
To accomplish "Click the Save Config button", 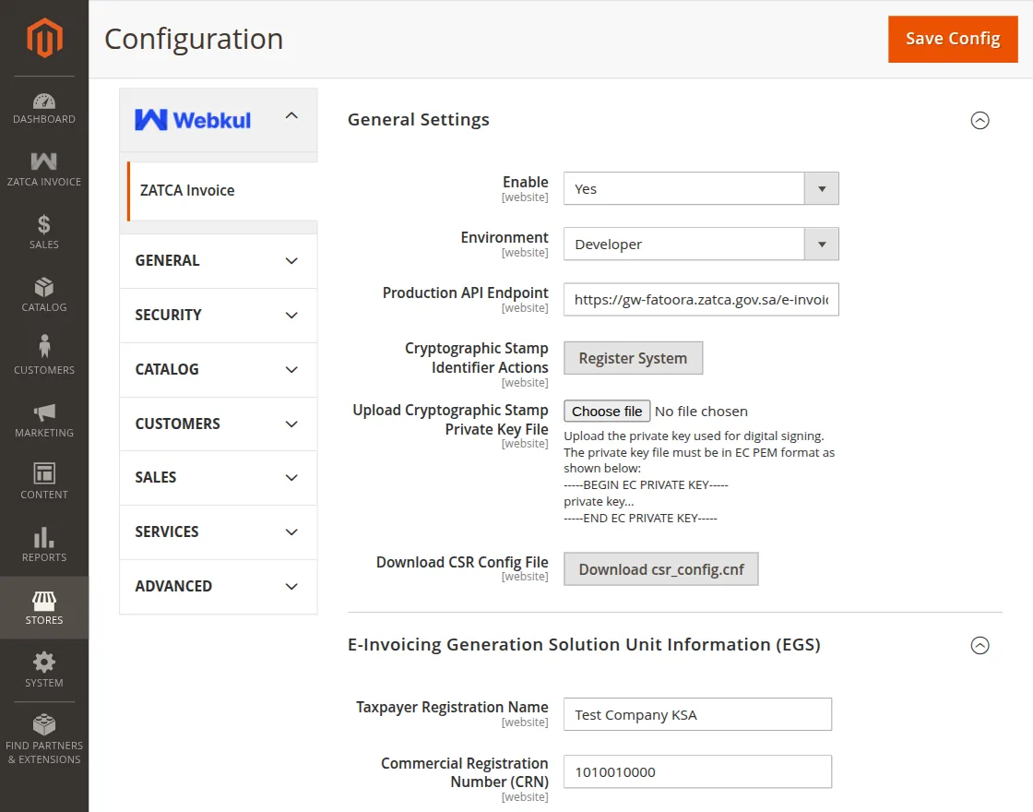I will click(x=953, y=39).
